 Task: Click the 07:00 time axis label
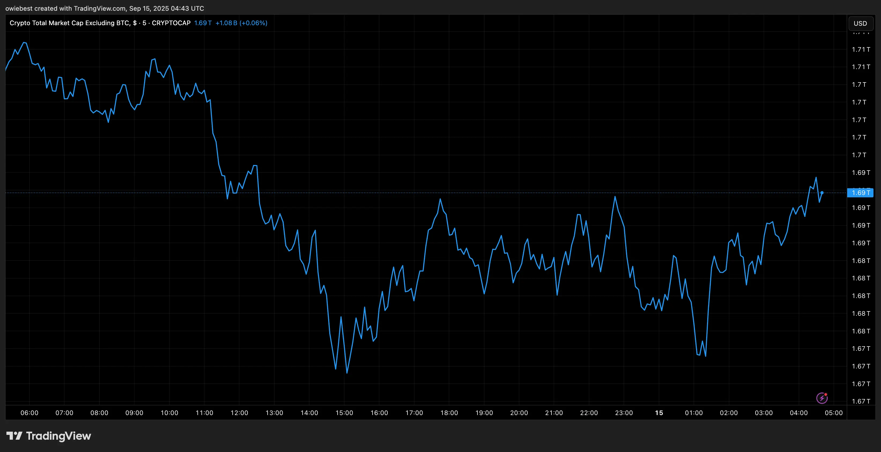64,413
